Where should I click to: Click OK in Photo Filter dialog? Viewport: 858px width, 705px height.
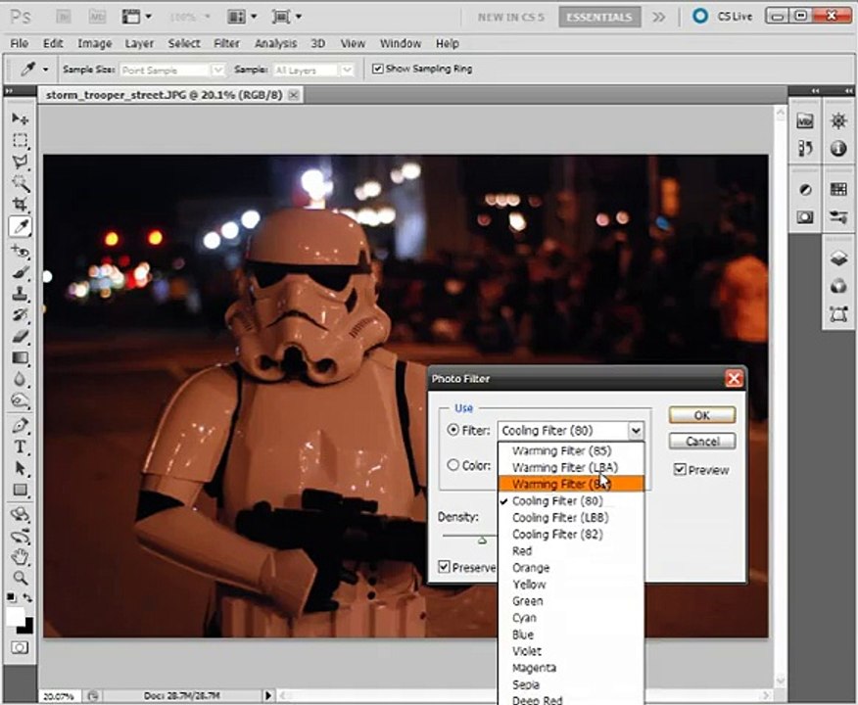coord(702,415)
